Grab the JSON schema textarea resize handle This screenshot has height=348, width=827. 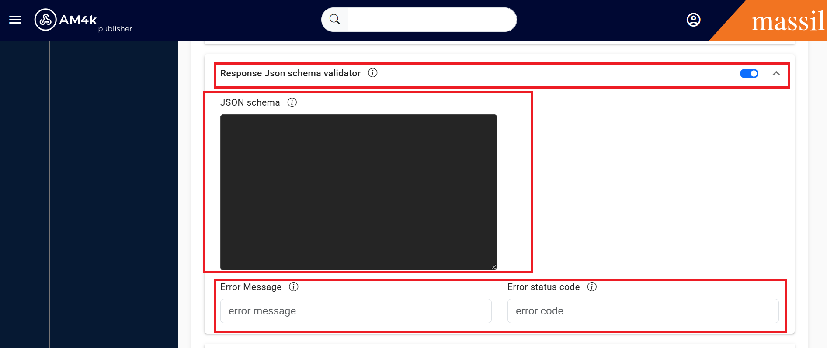pos(494,267)
